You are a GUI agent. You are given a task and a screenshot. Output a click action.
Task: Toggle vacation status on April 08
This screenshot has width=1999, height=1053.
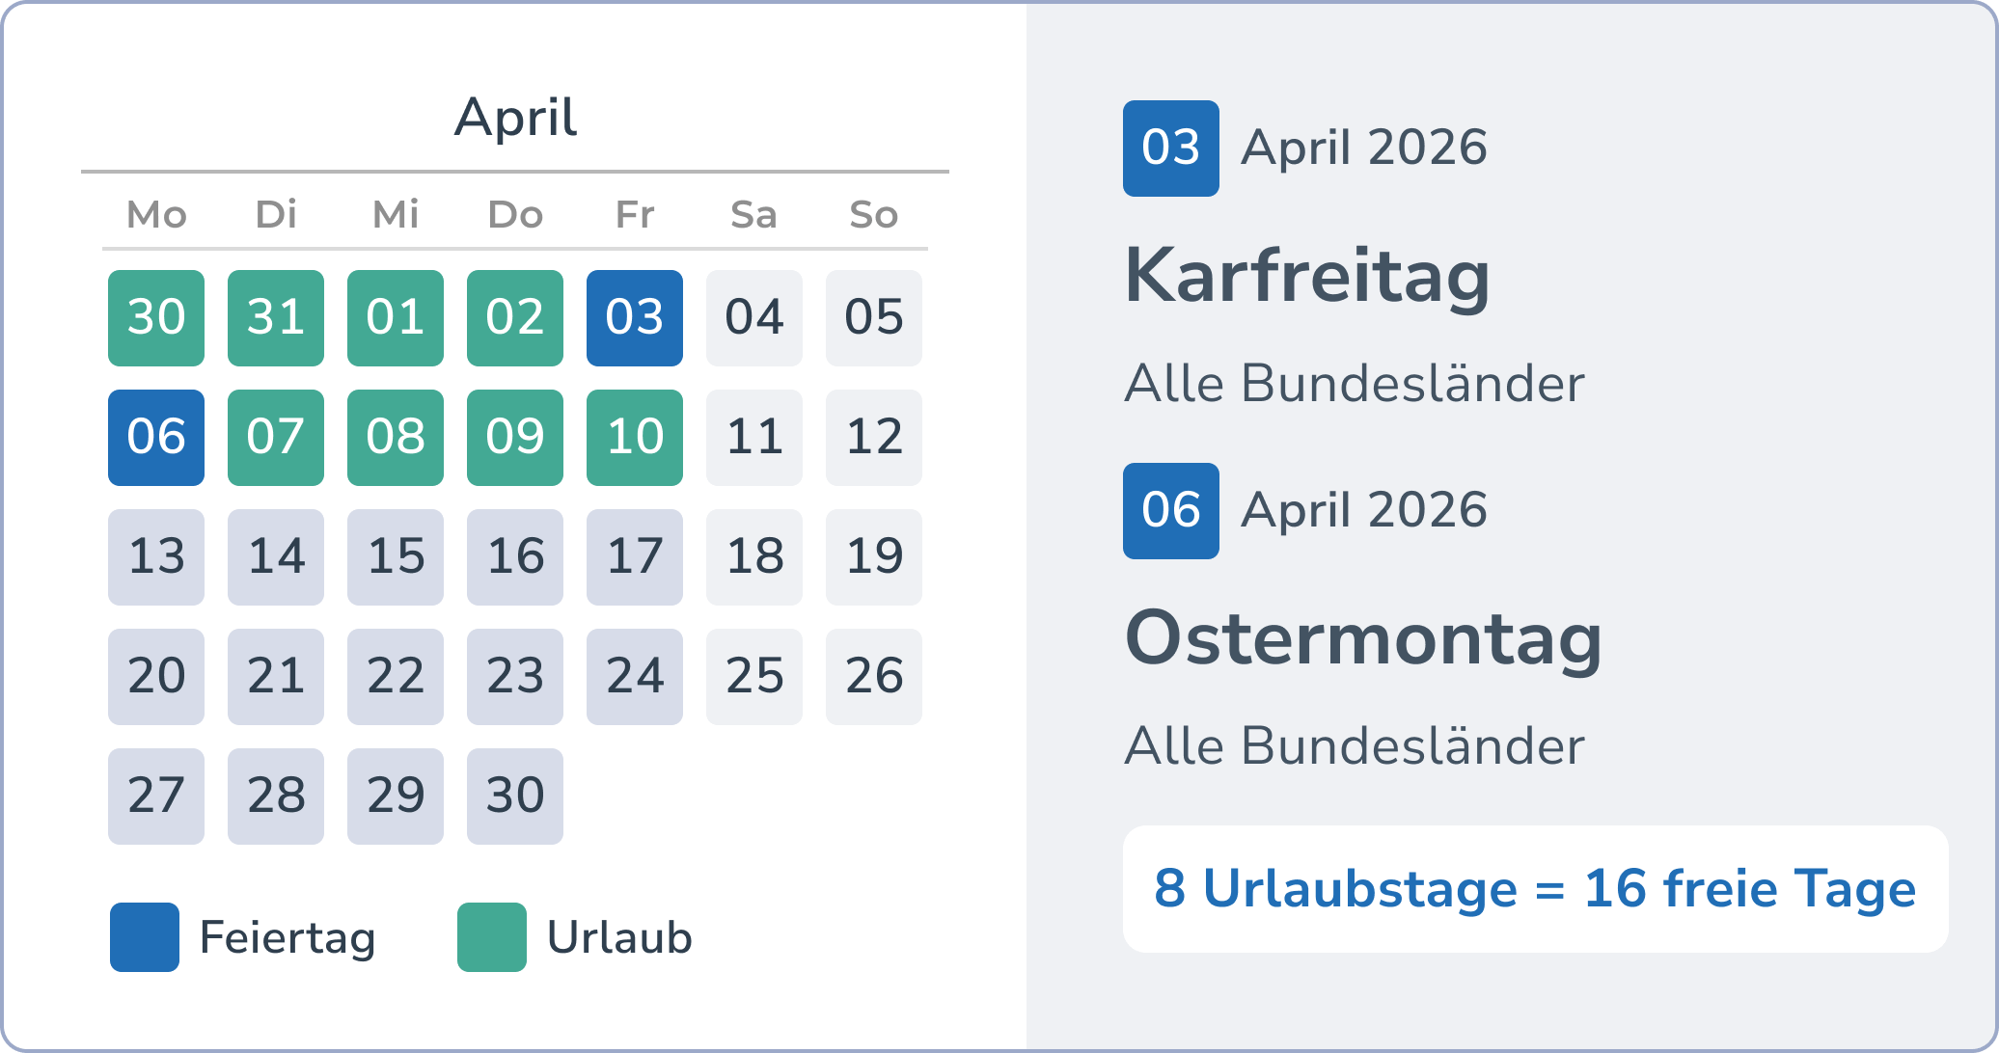click(x=395, y=437)
